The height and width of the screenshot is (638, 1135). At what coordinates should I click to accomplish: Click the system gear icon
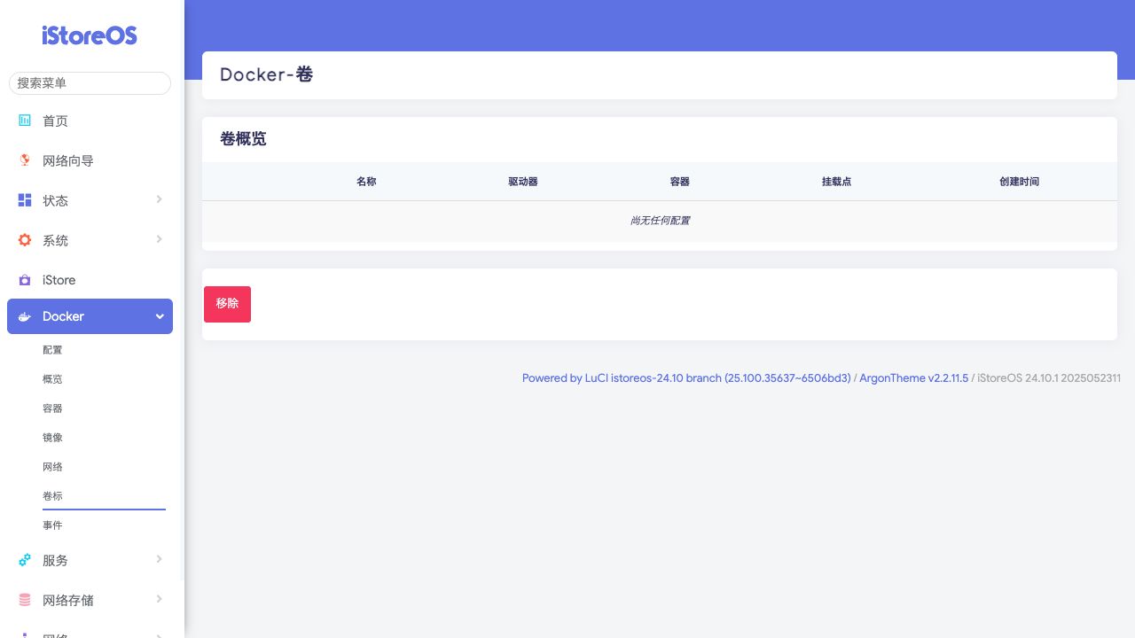[25, 240]
